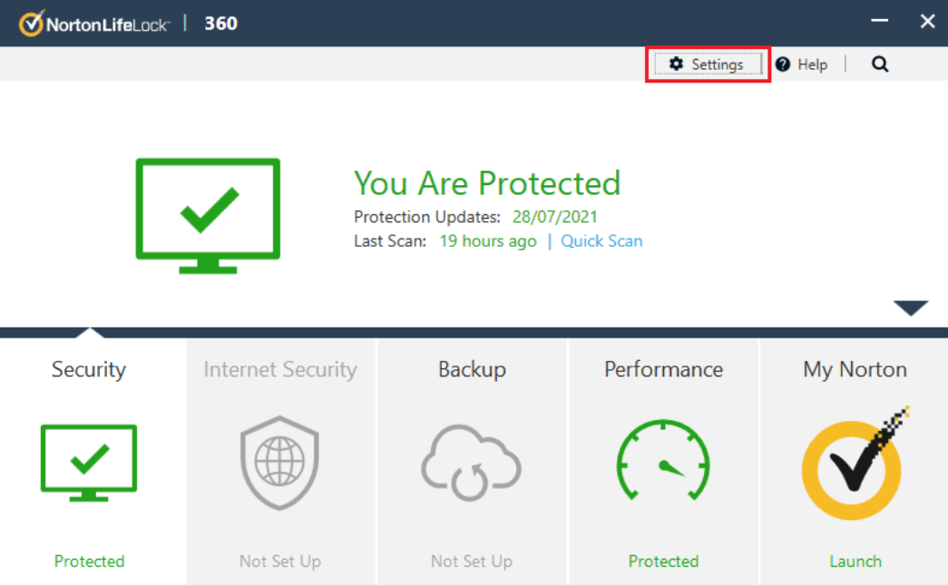Click 'Not Set Up' under Internet Security

(279, 562)
